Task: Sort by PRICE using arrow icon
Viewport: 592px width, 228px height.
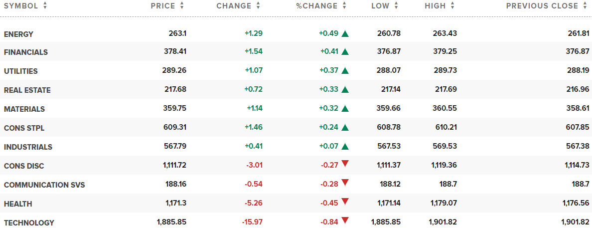Action: 181,5
